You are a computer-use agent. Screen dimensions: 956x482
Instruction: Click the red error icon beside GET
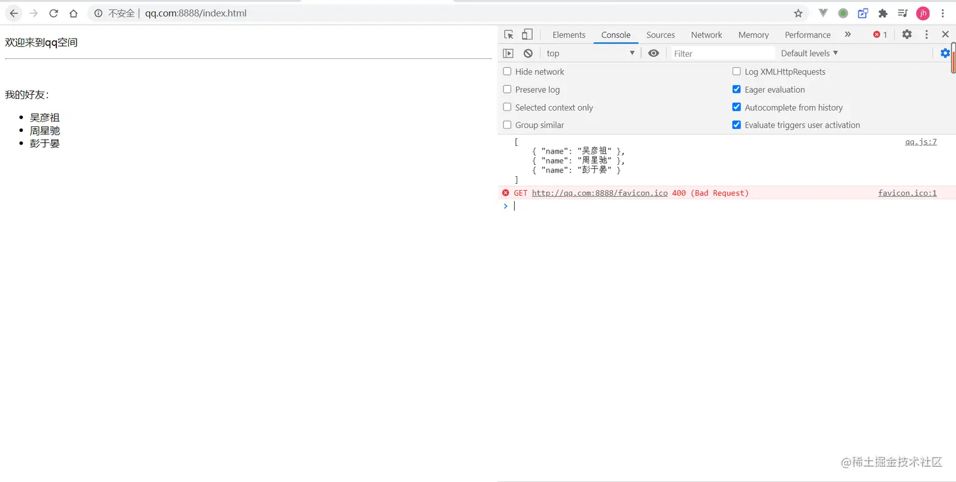tap(505, 193)
